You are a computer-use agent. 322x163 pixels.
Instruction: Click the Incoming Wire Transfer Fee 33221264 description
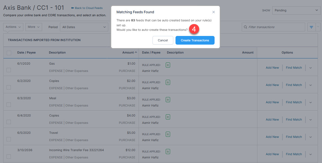[x=76, y=150]
